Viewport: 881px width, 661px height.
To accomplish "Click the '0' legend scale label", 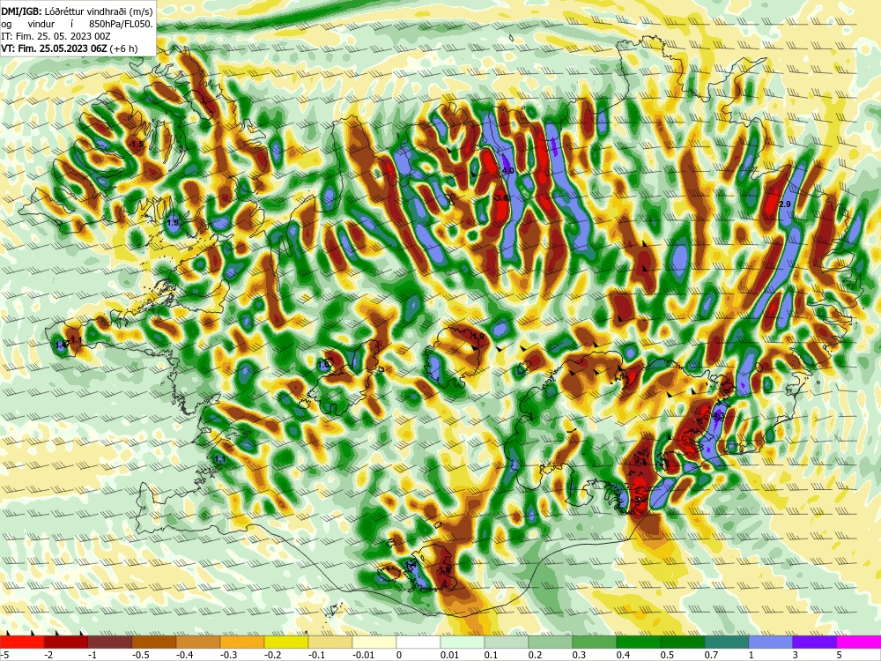I will tap(399, 655).
